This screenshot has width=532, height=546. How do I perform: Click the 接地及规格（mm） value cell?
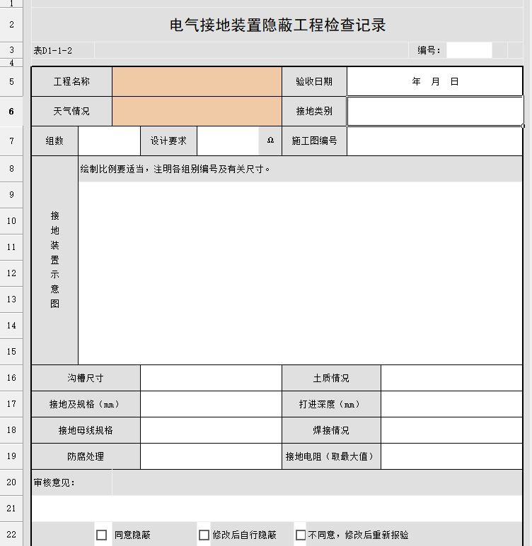(x=211, y=404)
